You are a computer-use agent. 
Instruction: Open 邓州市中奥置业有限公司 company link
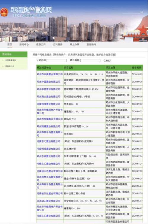pos(50,74)
